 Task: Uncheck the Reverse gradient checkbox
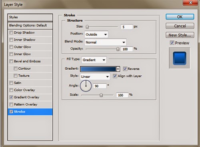pyautogui.click(x=125, y=69)
